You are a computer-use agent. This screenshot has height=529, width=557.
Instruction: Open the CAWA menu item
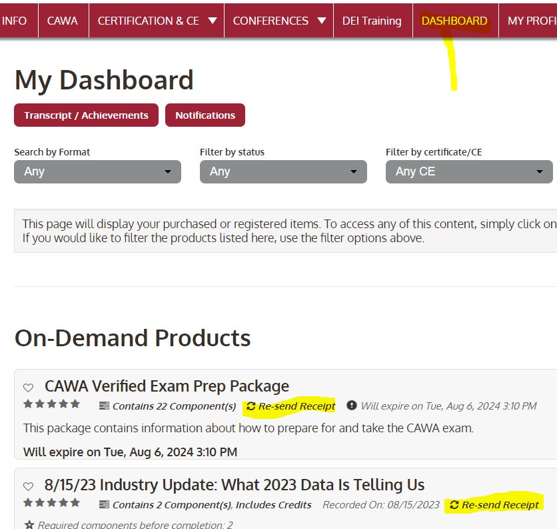63,21
